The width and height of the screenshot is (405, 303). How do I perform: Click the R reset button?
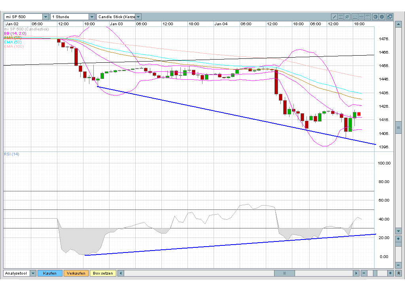pyautogui.click(x=399, y=273)
